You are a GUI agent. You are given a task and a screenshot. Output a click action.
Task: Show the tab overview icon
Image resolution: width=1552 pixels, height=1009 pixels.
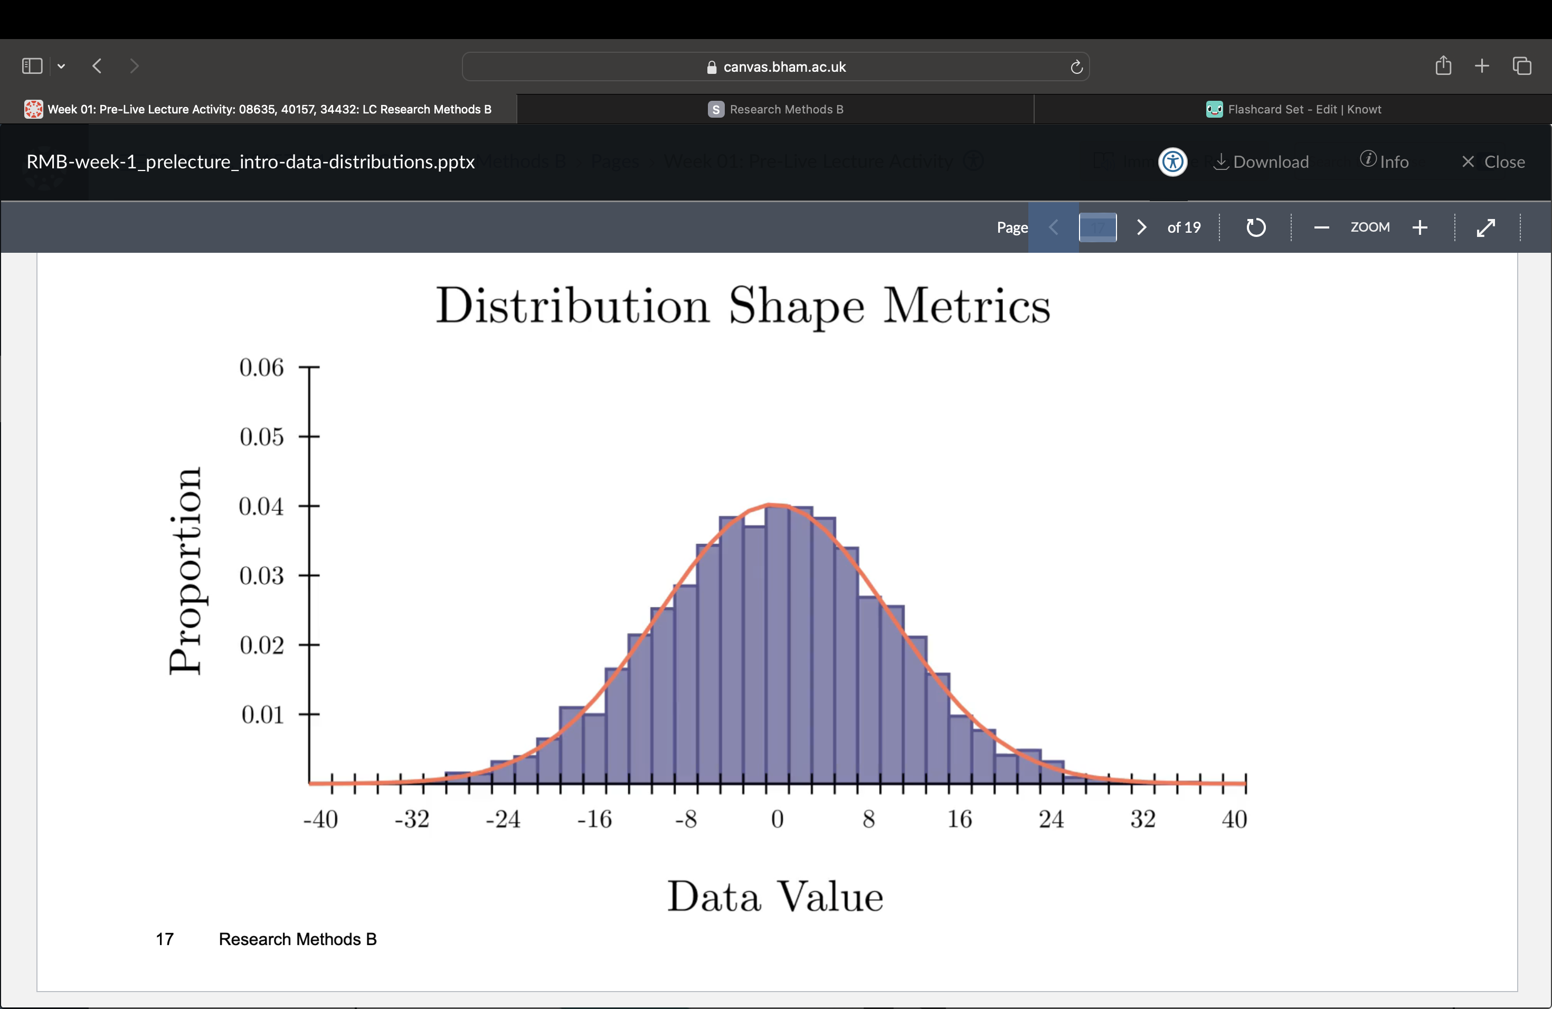click(x=1522, y=66)
